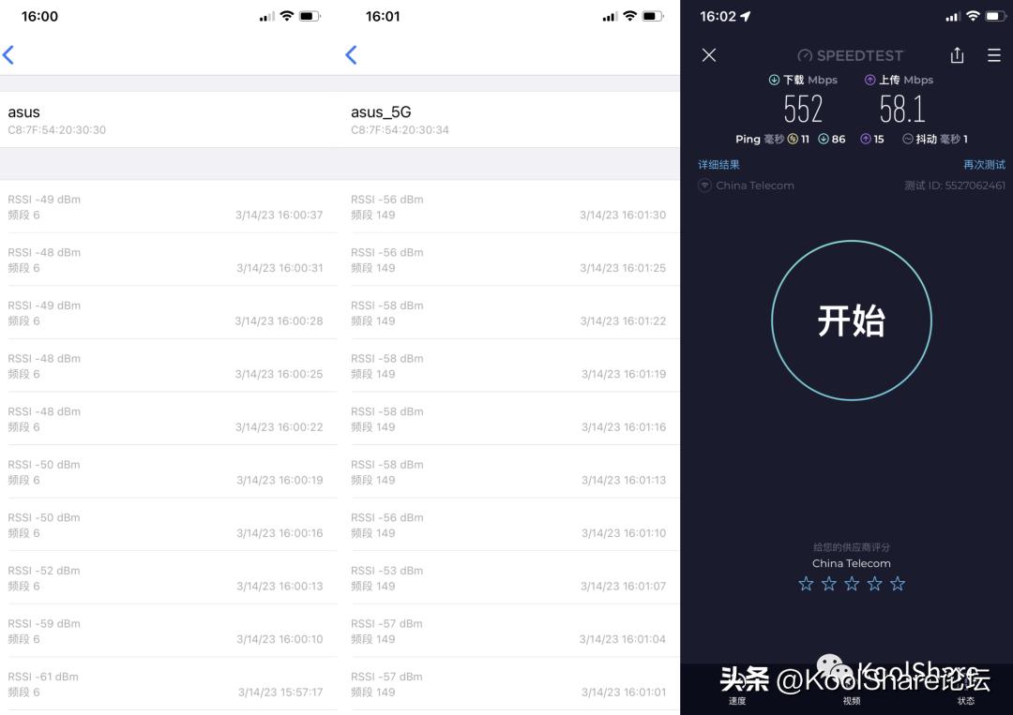The image size is (1013, 715).
Task: Tap the upload Mbps arrow icon
Action: [x=869, y=80]
